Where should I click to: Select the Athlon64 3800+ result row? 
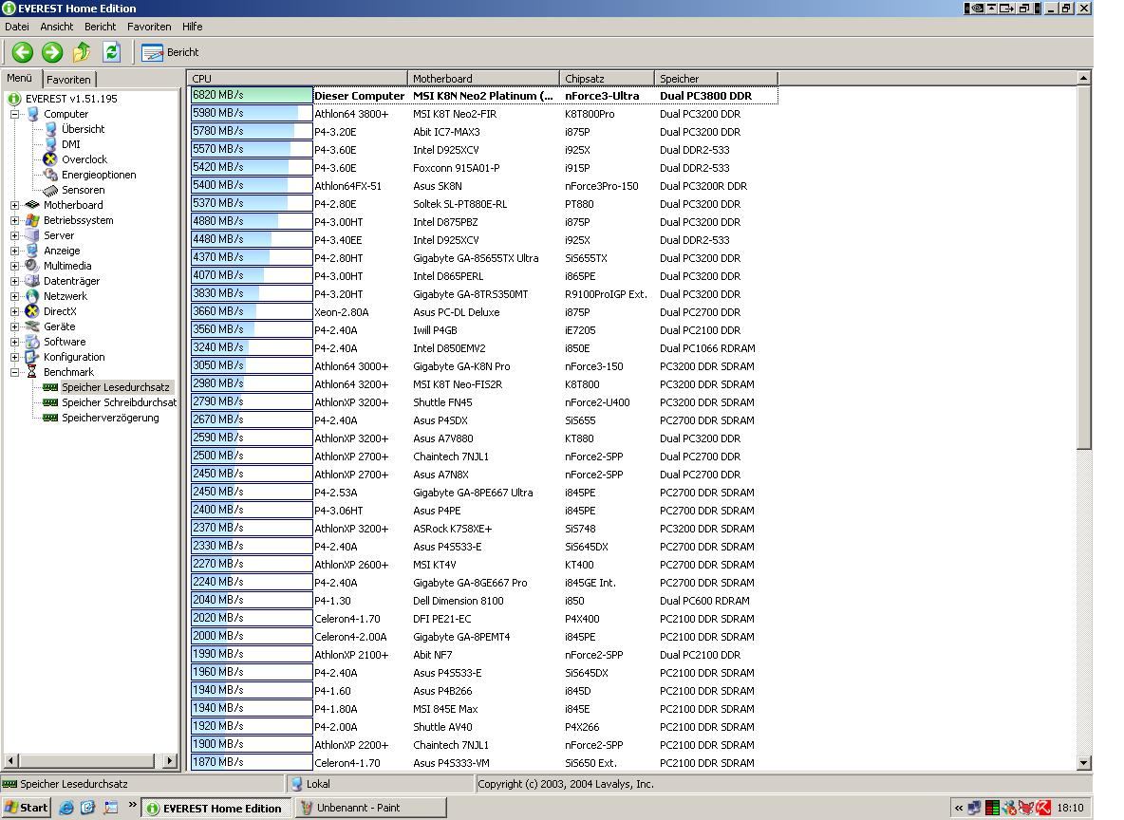click(484, 113)
